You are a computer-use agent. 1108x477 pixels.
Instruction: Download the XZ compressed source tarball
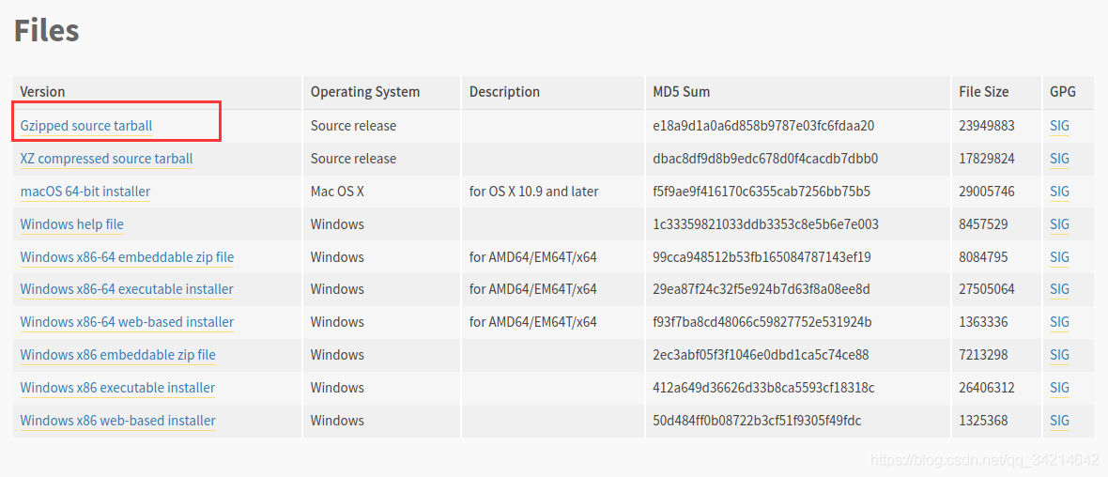pyautogui.click(x=106, y=159)
